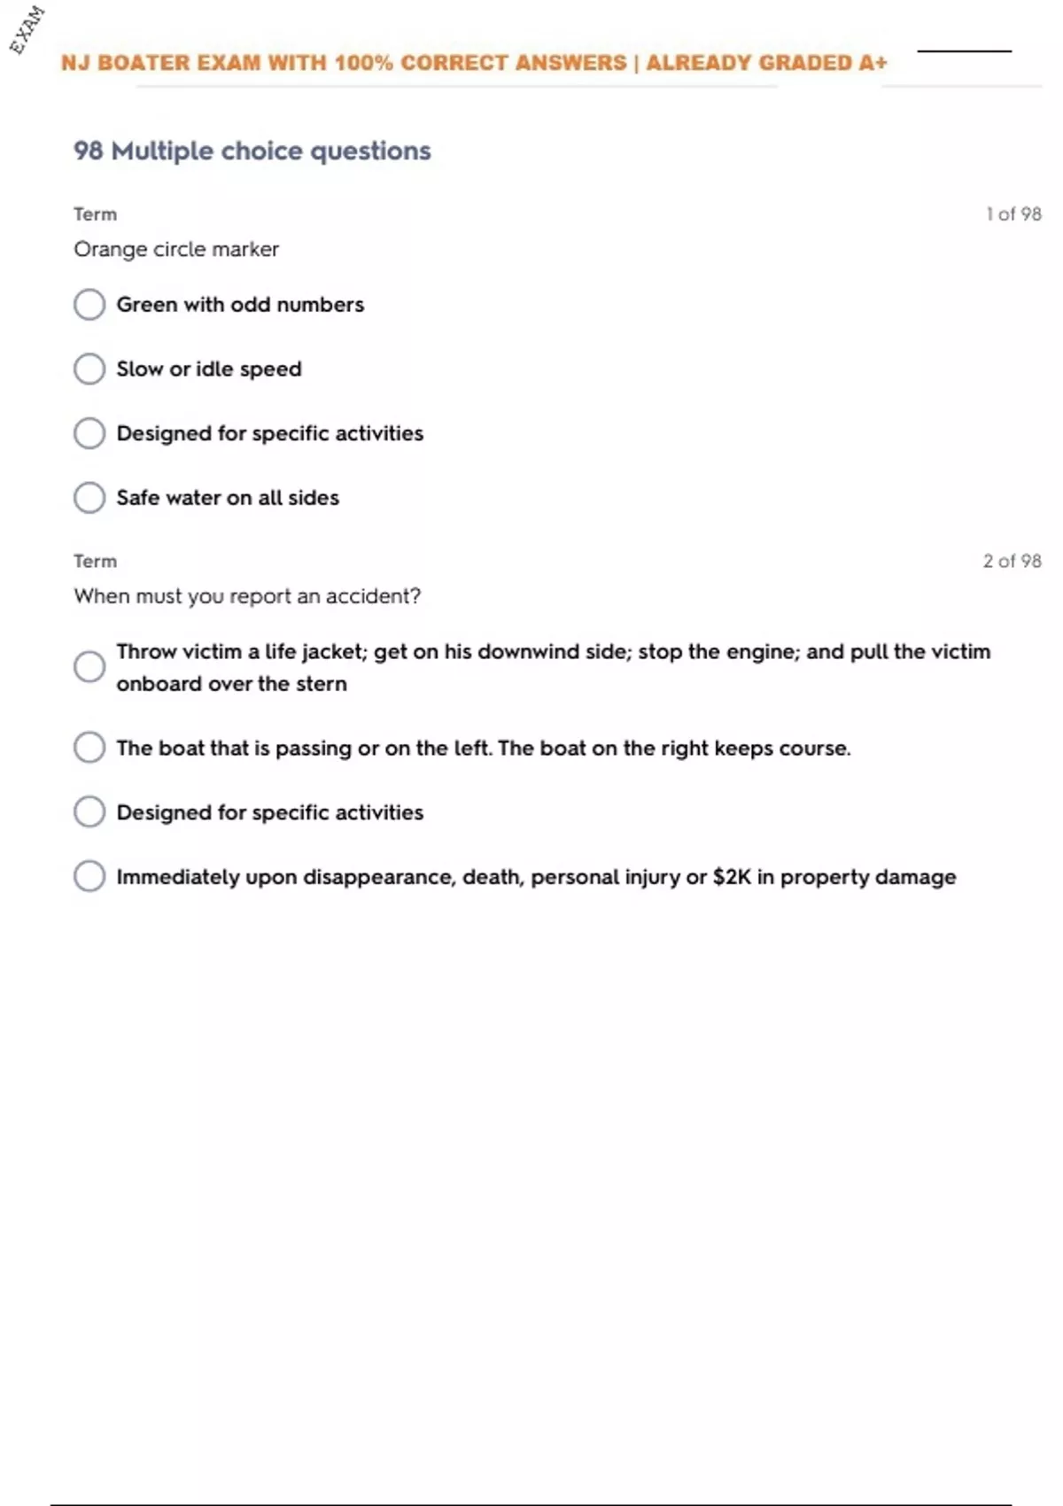Image resolution: width=1063 pixels, height=1506 pixels.
Task: Click 'Term' label above the accident question
Action: [x=95, y=561]
